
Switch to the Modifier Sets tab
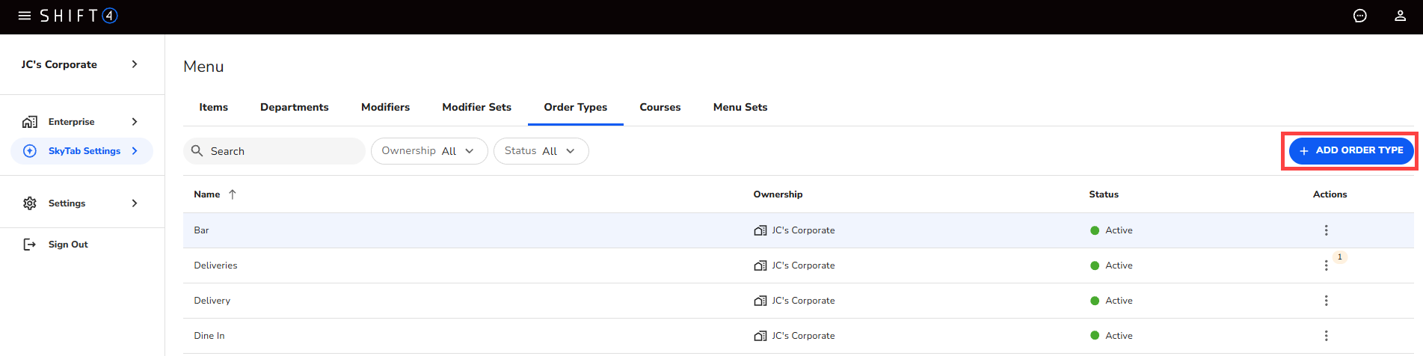[x=476, y=107]
